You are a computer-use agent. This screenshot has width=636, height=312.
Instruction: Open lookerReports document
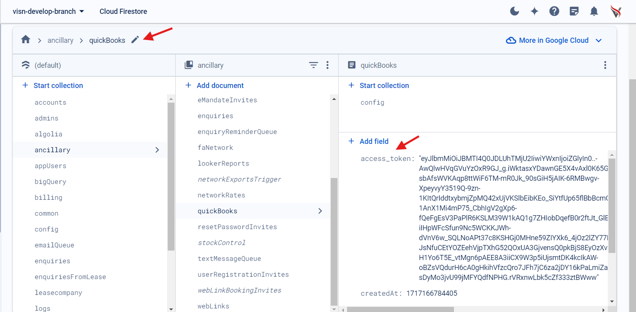point(223,163)
